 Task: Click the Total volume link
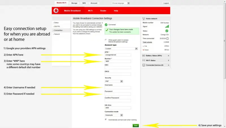[147, 42]
